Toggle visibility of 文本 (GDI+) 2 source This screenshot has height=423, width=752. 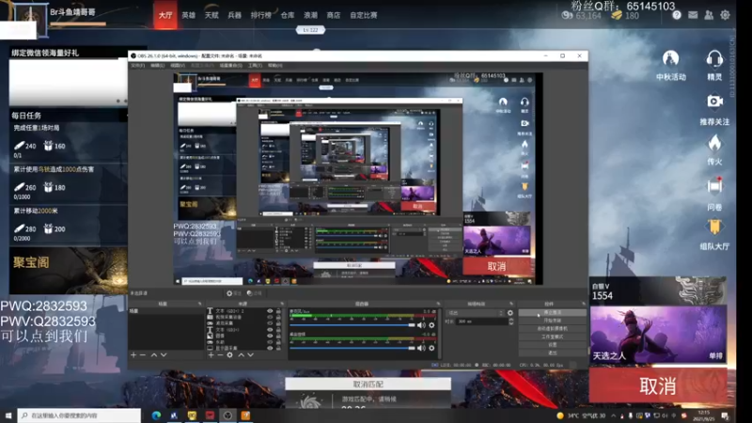271,311
